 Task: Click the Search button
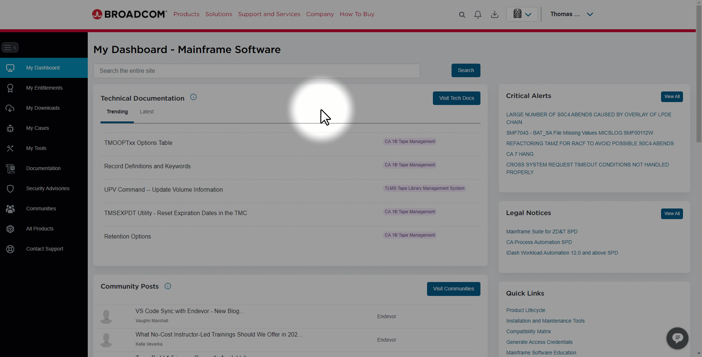coord(466,71)
